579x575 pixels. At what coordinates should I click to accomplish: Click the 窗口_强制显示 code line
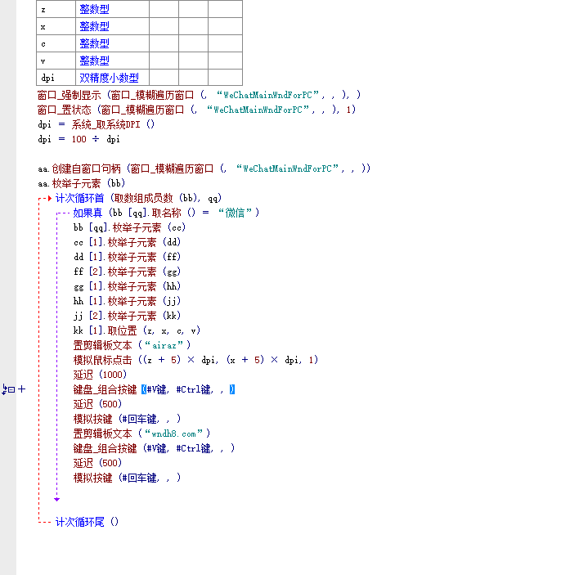(x=199, y=95)
